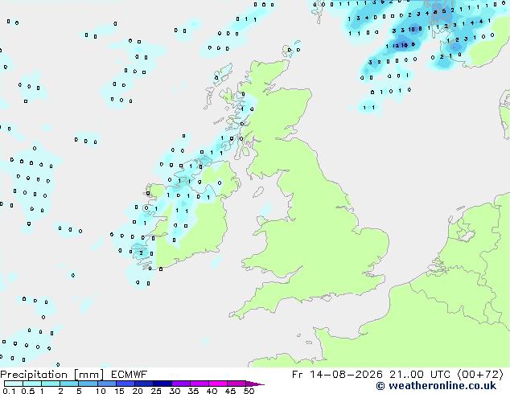Choose the 45–50 mm legend color swatch

click(236, 384)
